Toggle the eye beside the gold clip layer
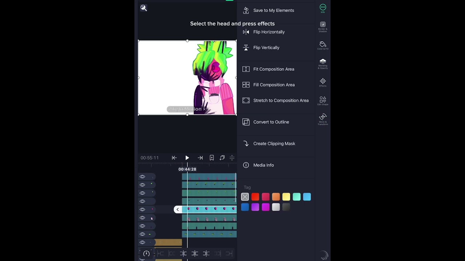The height and width of the screenshot is (261, 465). (x=142, y=242)
